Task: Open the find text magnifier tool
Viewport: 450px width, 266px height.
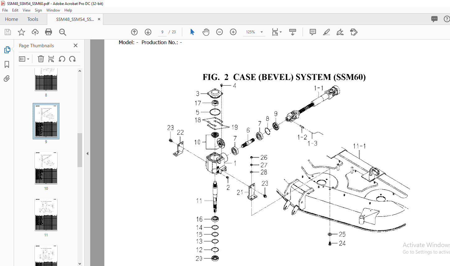Action: (63, 32)
